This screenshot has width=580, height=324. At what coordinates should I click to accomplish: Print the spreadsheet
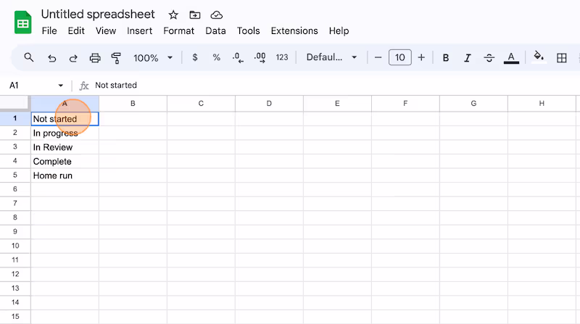[95, 58]
